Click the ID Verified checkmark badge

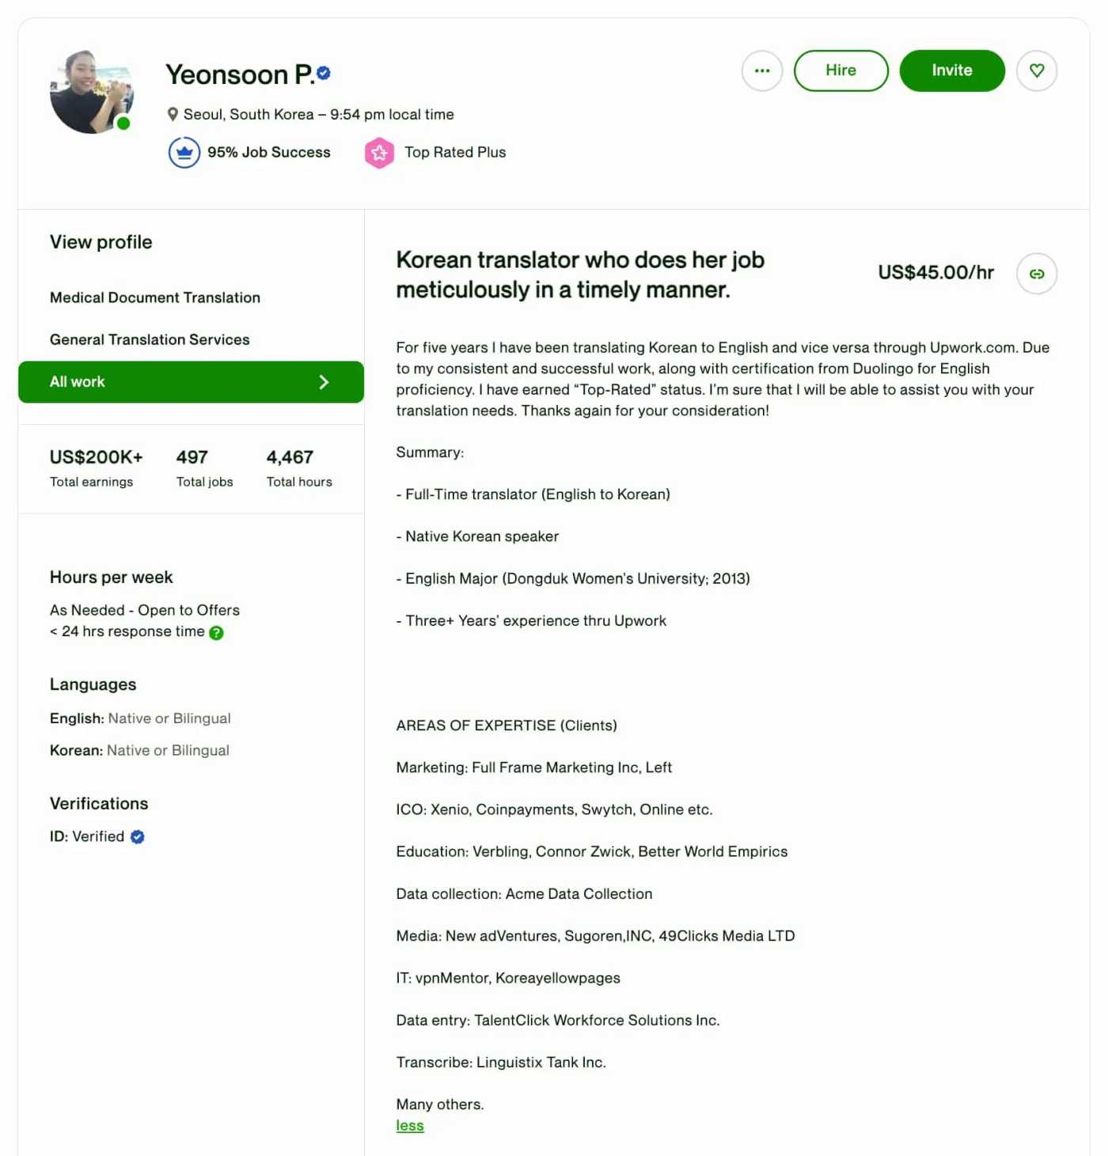pos(136,836)
